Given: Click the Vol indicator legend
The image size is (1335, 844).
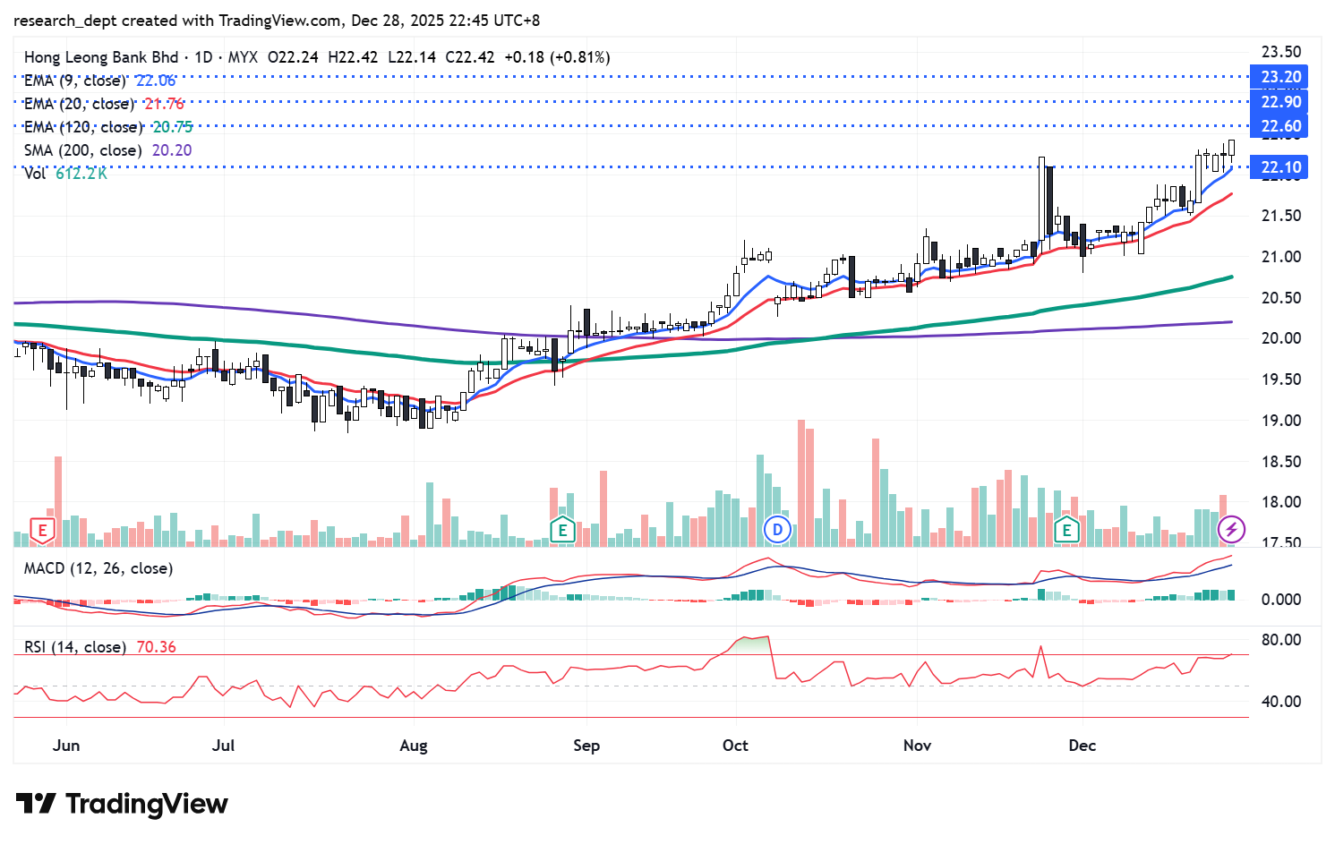Looking at the screenshot, I should (x=35, y=174).
